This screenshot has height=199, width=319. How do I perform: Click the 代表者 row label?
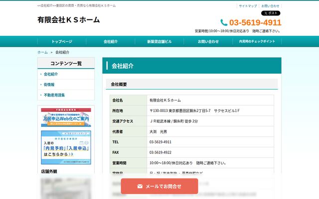118,131
